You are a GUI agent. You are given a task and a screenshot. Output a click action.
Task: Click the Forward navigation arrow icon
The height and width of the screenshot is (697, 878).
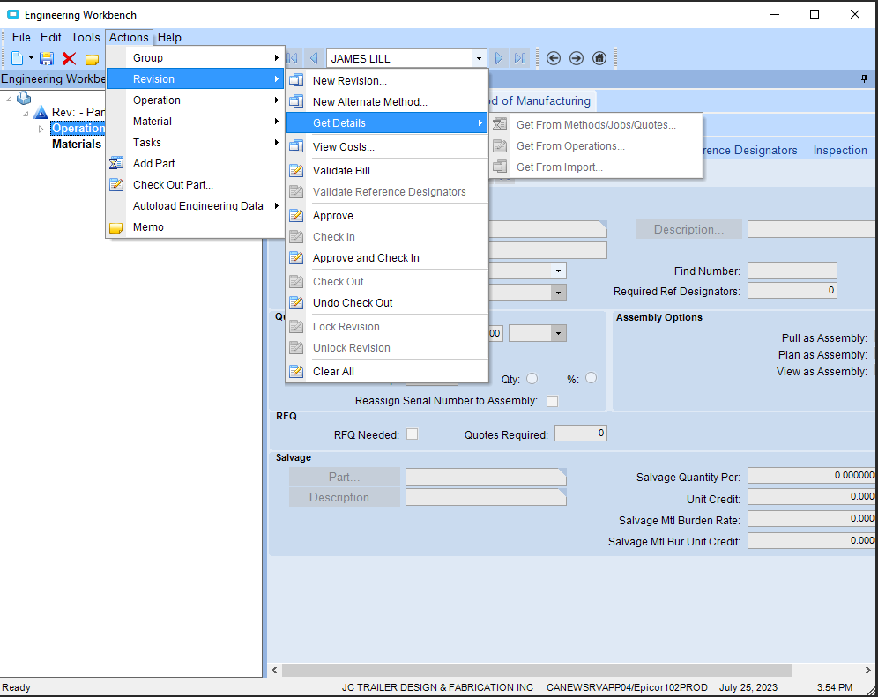pos(577,58)
